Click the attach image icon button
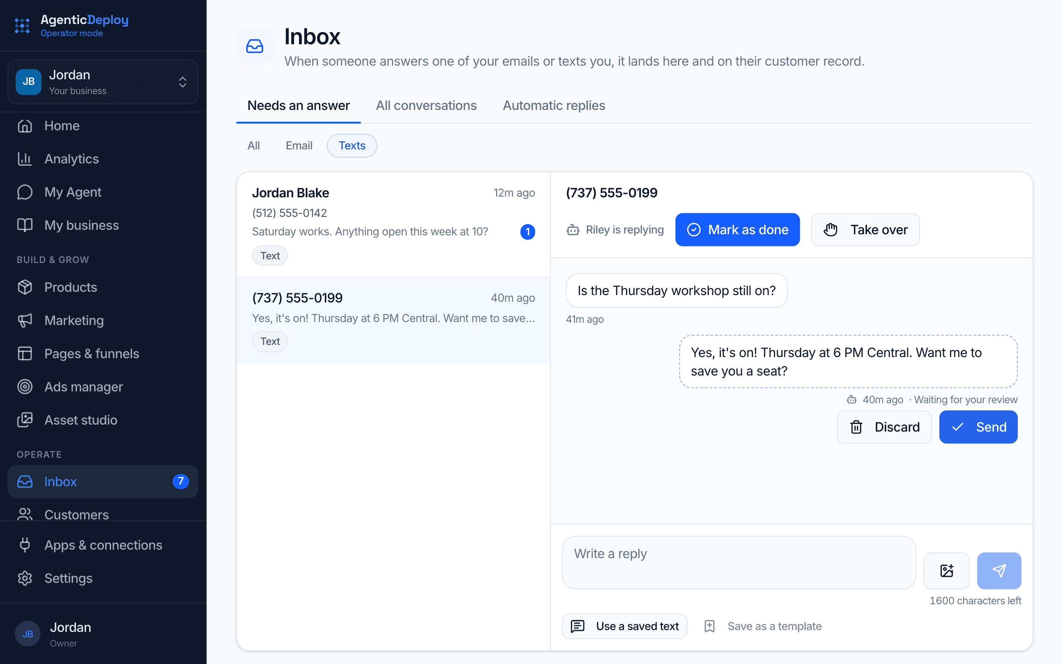The height and width of the screenshot is (664, 1063). [947, 570]
